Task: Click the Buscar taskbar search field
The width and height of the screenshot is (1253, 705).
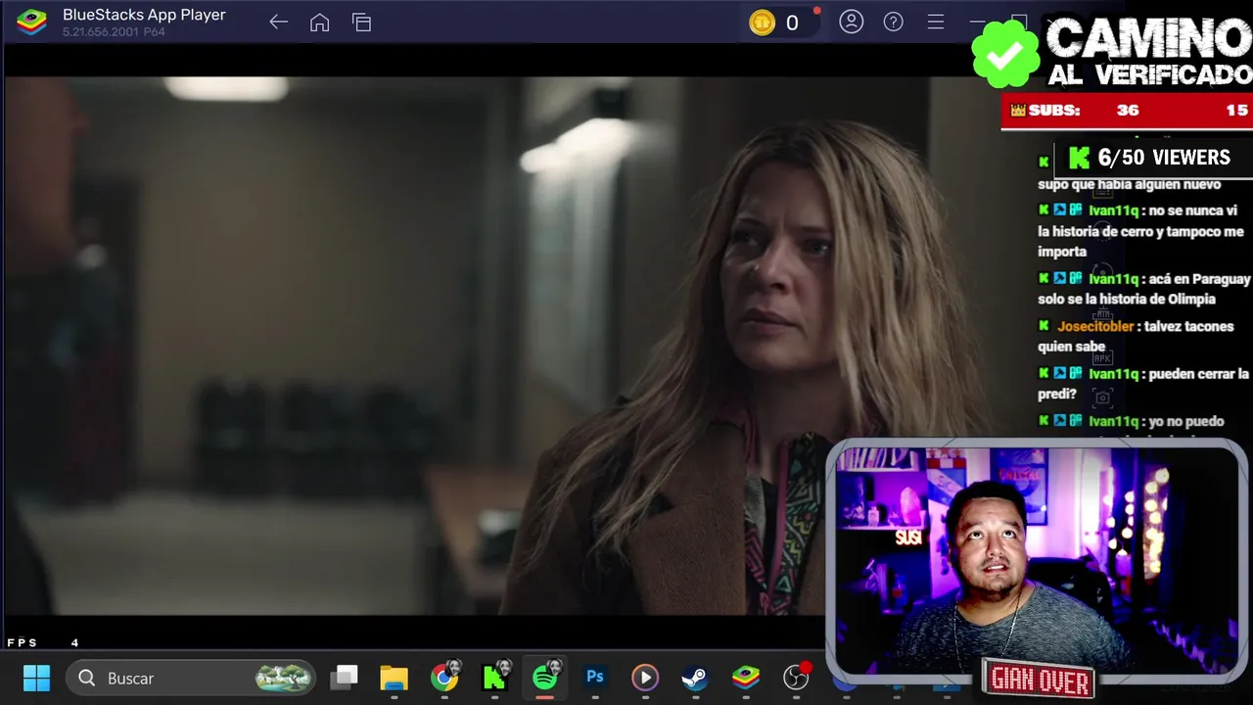Action: (x=191, y=678)
